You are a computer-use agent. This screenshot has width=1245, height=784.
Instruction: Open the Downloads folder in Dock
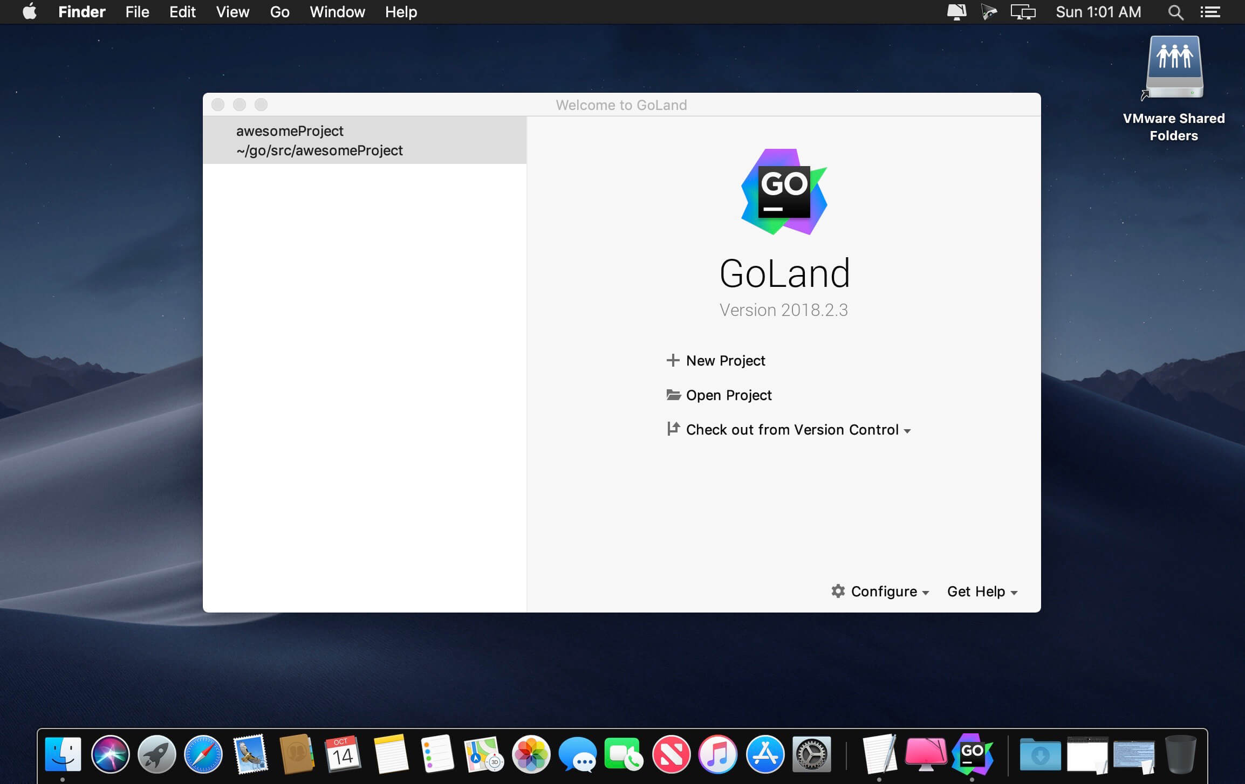(1040, 754)
